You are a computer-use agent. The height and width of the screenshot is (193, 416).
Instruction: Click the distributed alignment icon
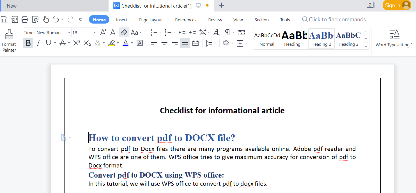coord(196,43)
